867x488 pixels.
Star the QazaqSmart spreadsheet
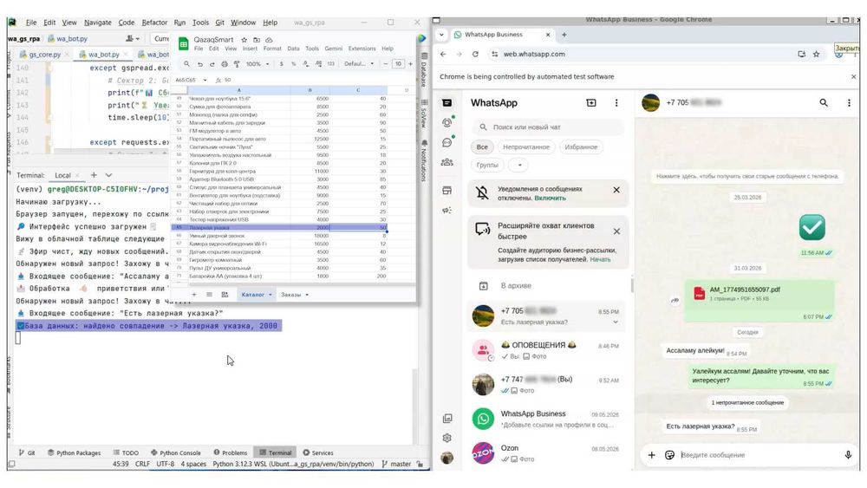244,40
